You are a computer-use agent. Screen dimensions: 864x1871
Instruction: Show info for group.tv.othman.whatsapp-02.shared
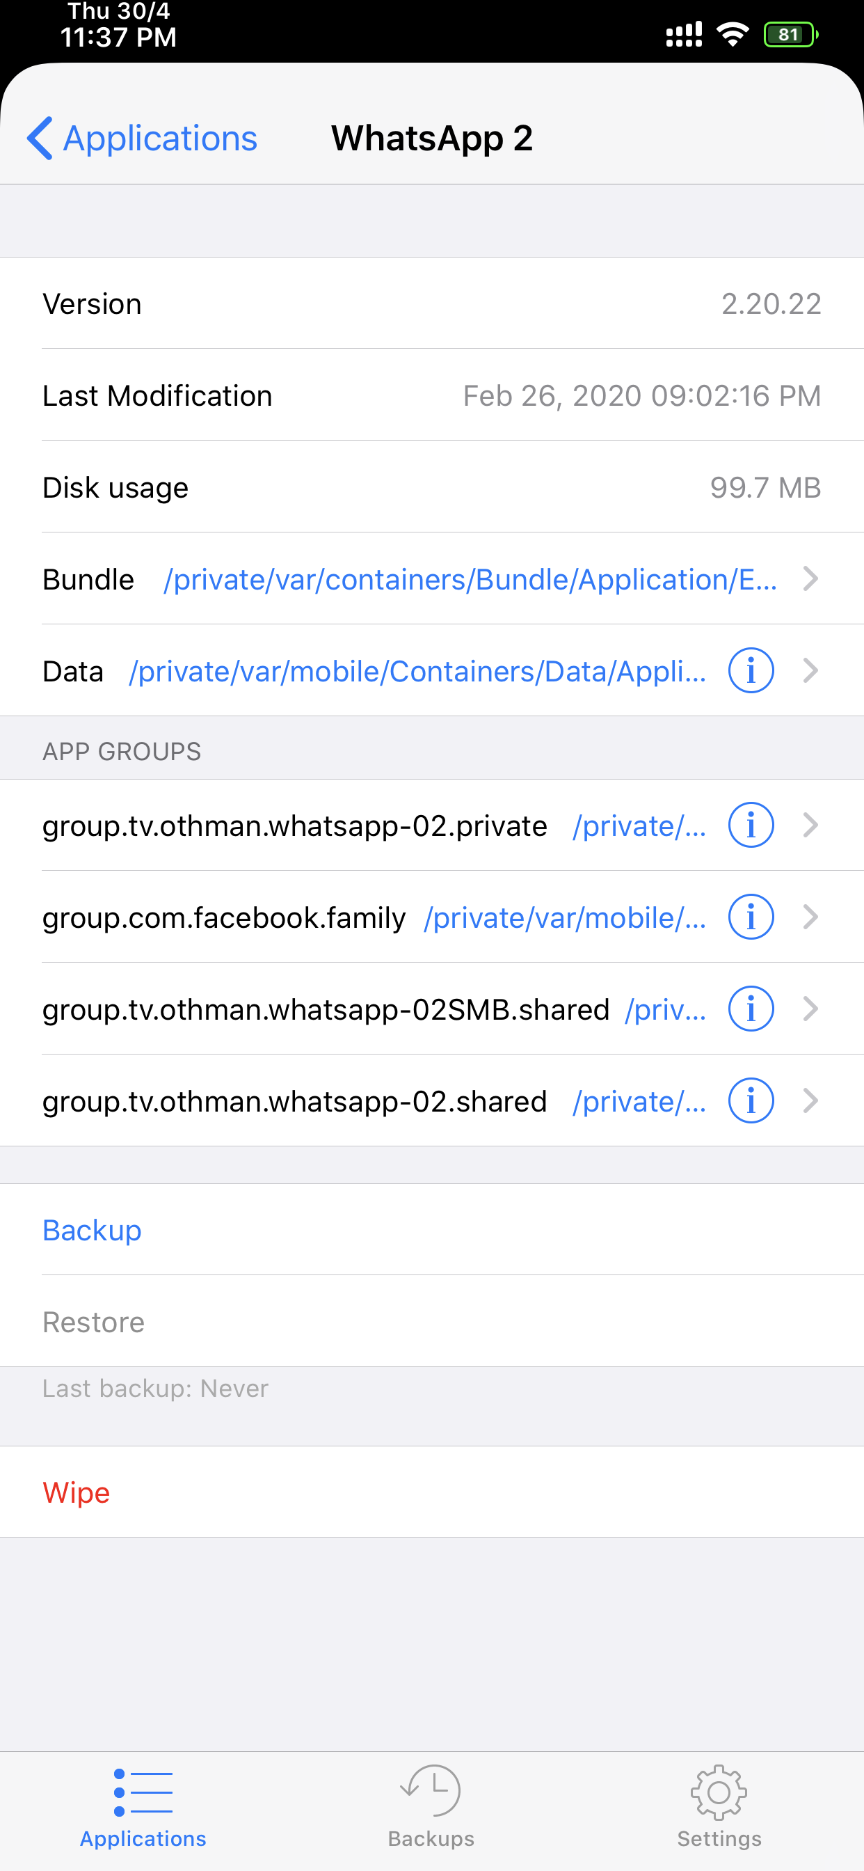(751, 1100)
